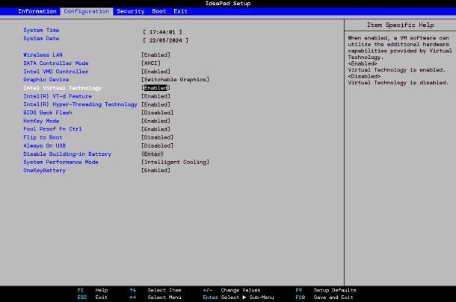Select the Graphic Device label
Screen dimensions: 456x302
coord(46,80)
